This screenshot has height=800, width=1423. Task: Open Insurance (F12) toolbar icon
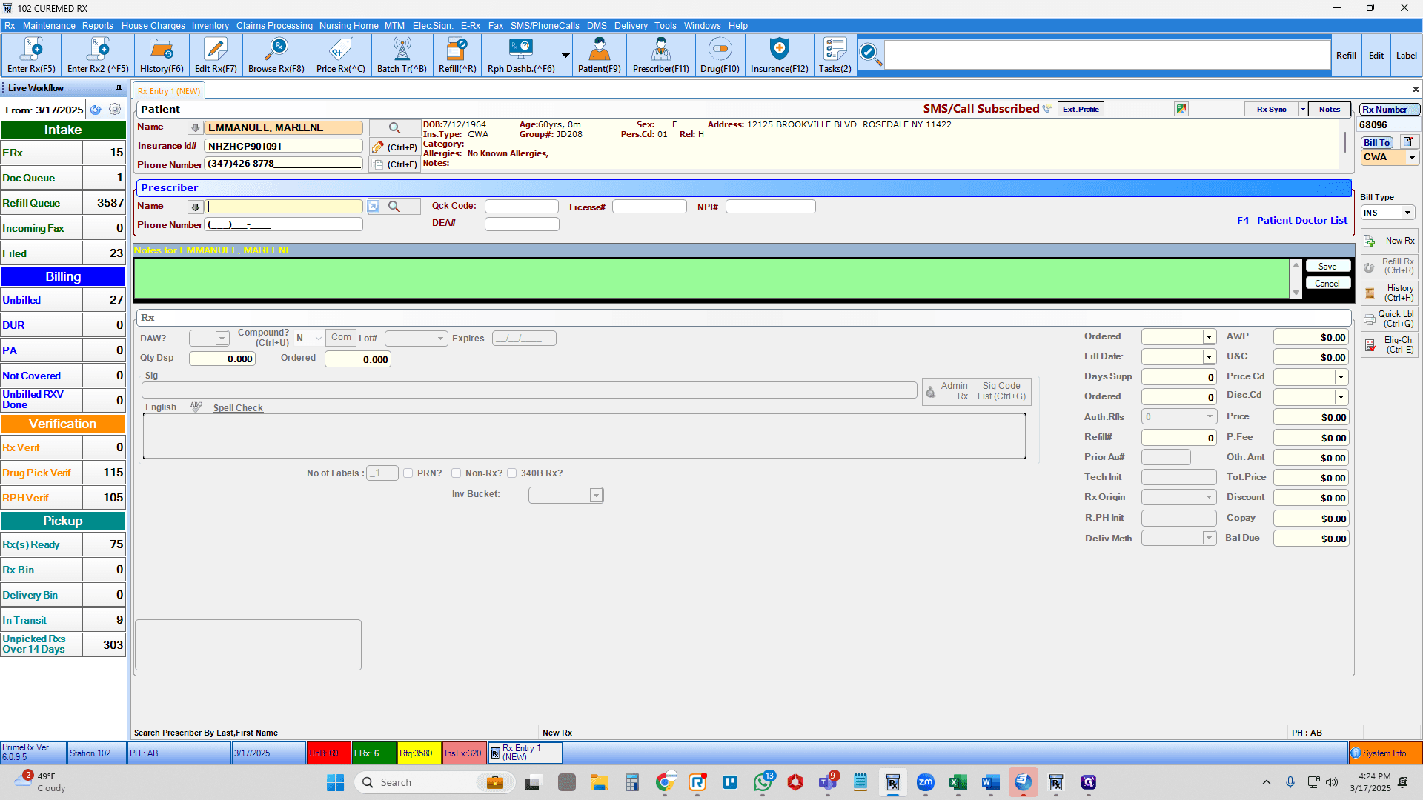pyautogui.click(x=780, y=56)
